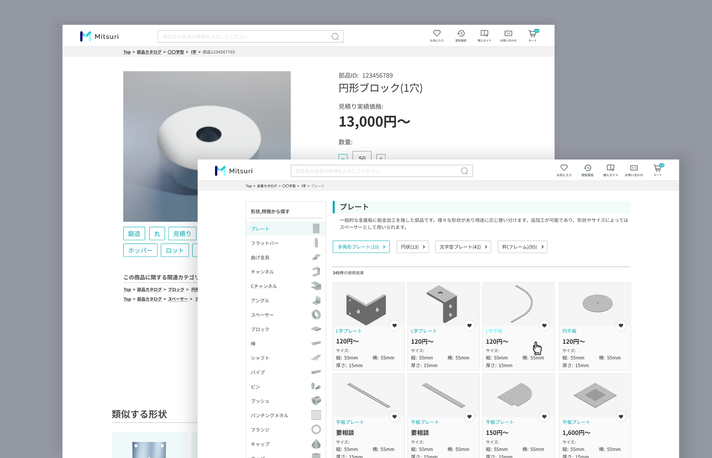Viewport: 712px width, 458px height.
Task: Click the 鍛造 tag button
Action: pos(134,234)
